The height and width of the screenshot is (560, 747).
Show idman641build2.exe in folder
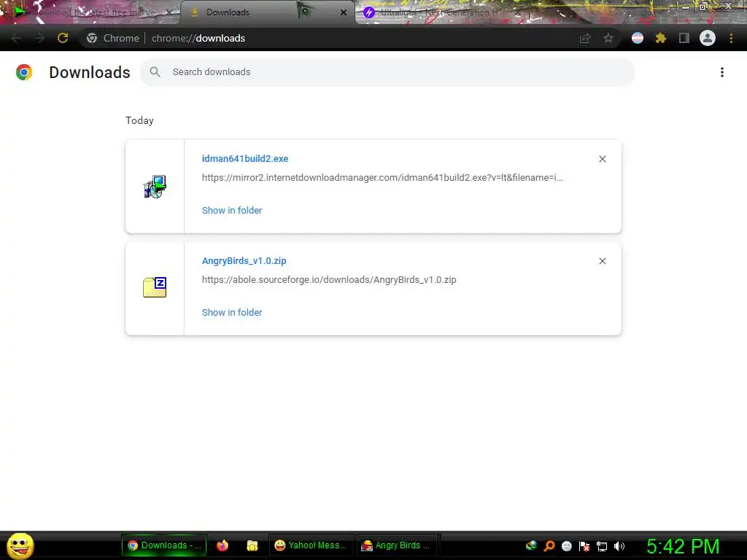[232, 210]
